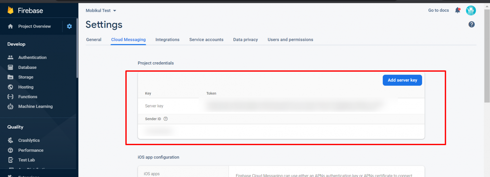
Task: Open Project Overview home icon
Action: click(x=11, y=26)
